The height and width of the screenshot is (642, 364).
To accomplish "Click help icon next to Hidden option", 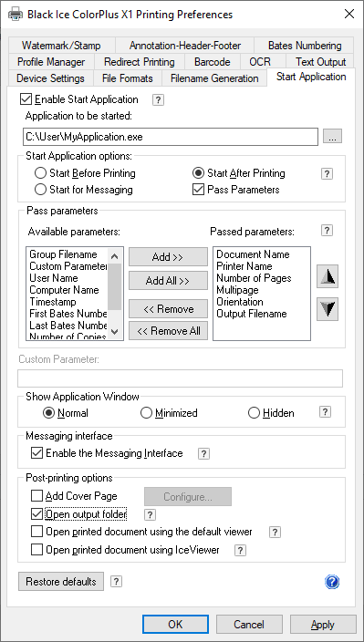I will point(325,412).
